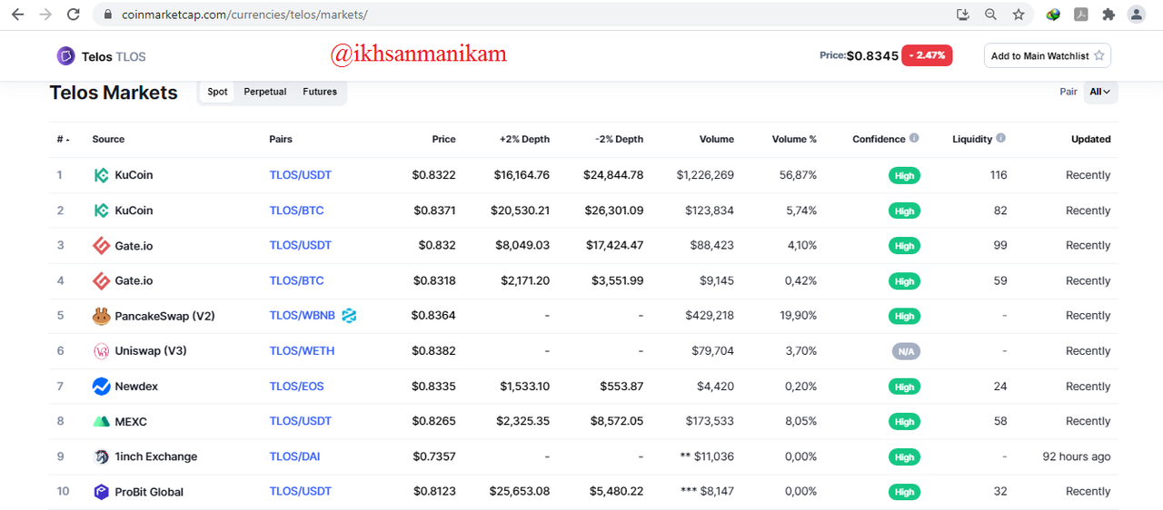Click the Confidence info icon
Image resolution: width=1163 pixels, height=510 pixels.
tap(914, 138)
